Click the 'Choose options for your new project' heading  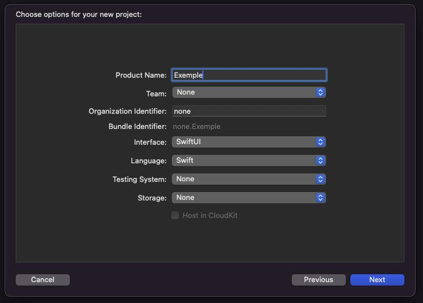click(79, 14)
